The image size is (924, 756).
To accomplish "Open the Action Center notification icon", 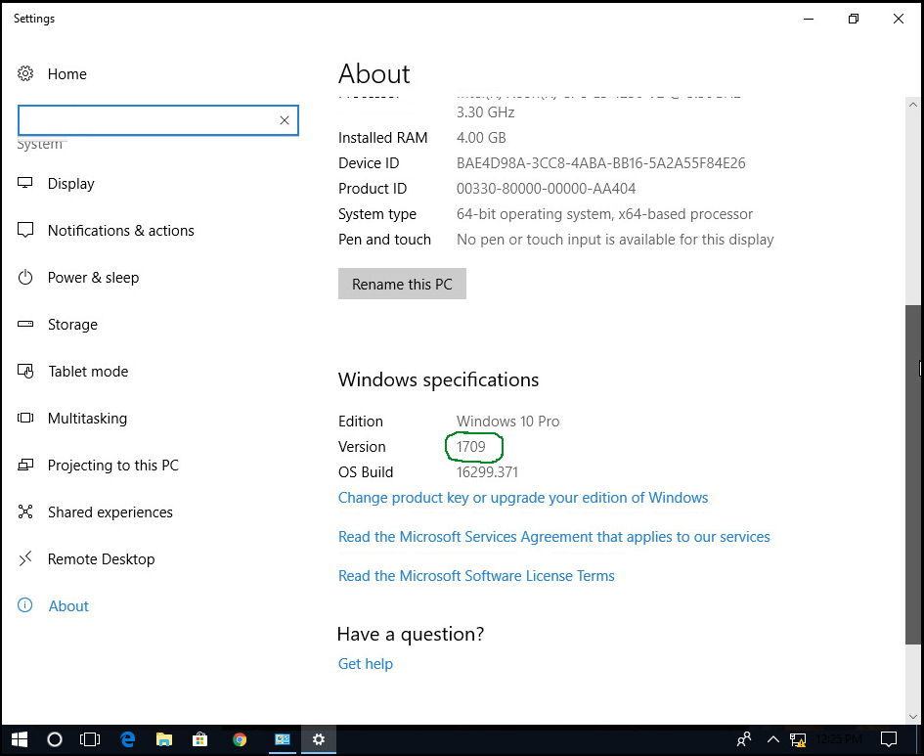I will coord(888,739).
